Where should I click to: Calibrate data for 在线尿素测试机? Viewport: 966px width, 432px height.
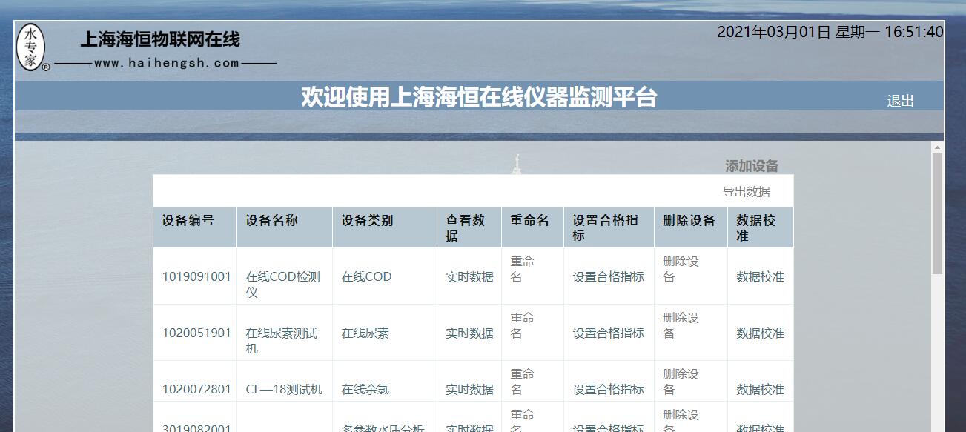760,333
